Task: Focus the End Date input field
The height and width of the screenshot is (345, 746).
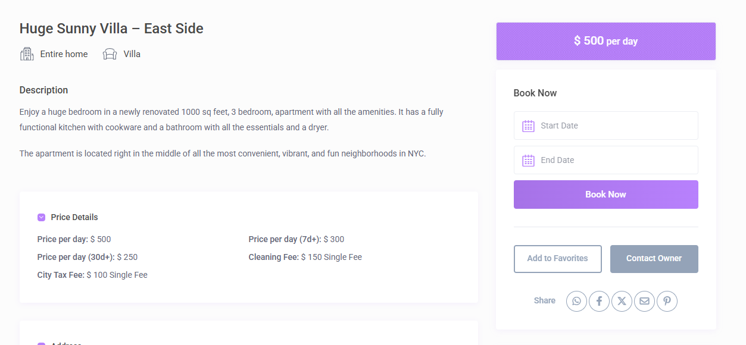Action: tap(613, 160)
